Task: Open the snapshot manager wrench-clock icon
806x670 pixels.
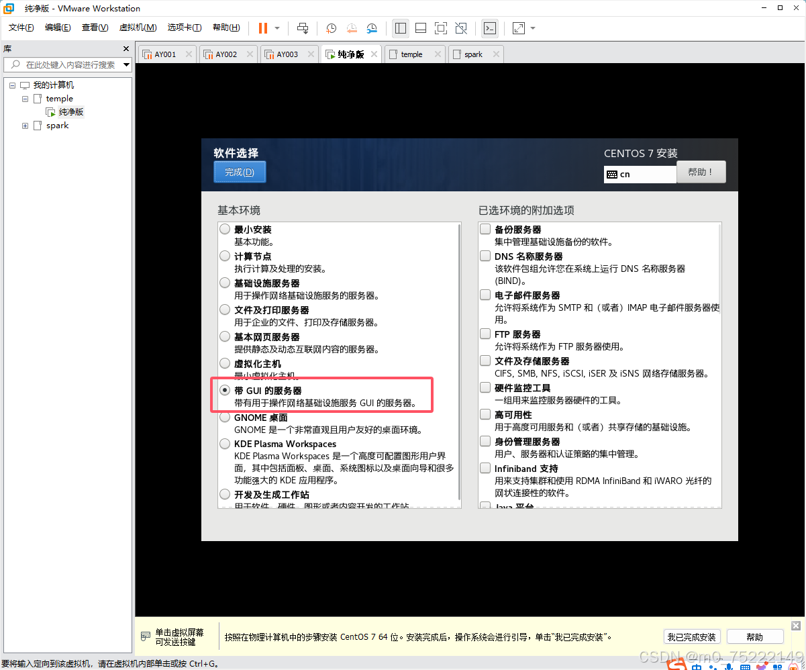Action: [372, 28]
